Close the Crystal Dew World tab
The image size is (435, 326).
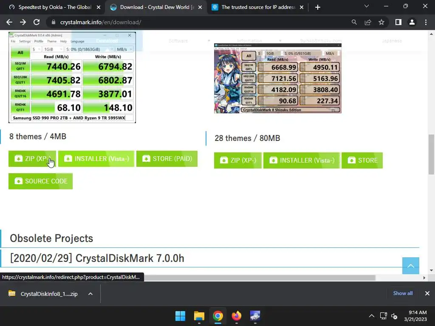(200, 8)
